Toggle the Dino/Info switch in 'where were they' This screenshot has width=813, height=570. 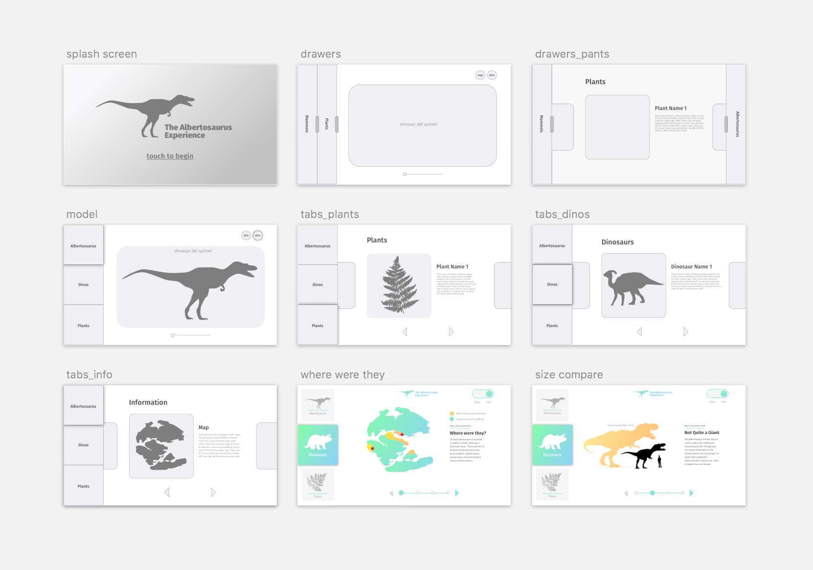coord(483,394)
